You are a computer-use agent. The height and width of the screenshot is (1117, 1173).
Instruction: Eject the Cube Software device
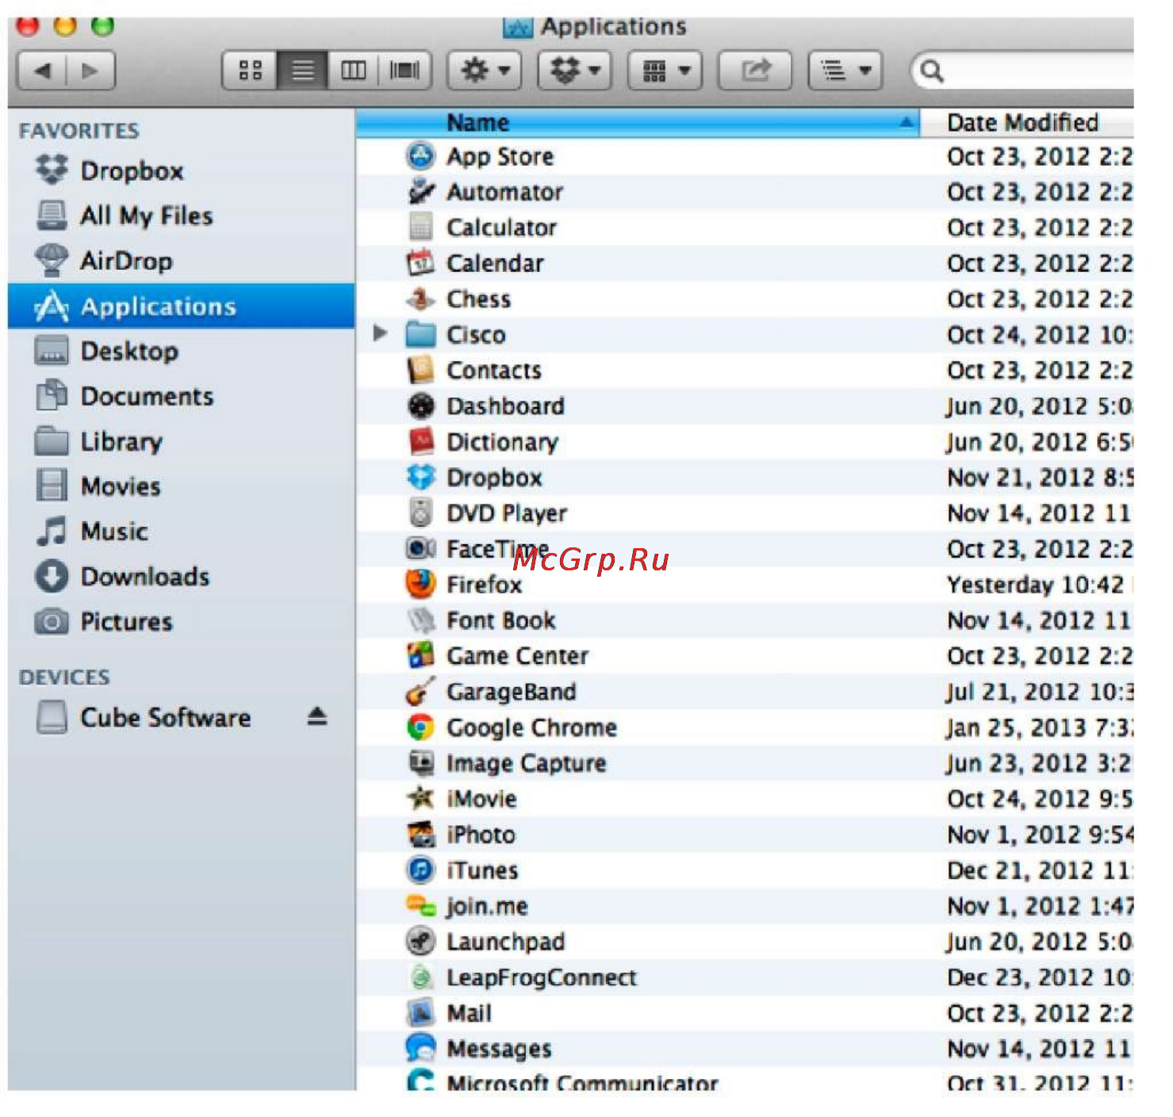[317, 716]
